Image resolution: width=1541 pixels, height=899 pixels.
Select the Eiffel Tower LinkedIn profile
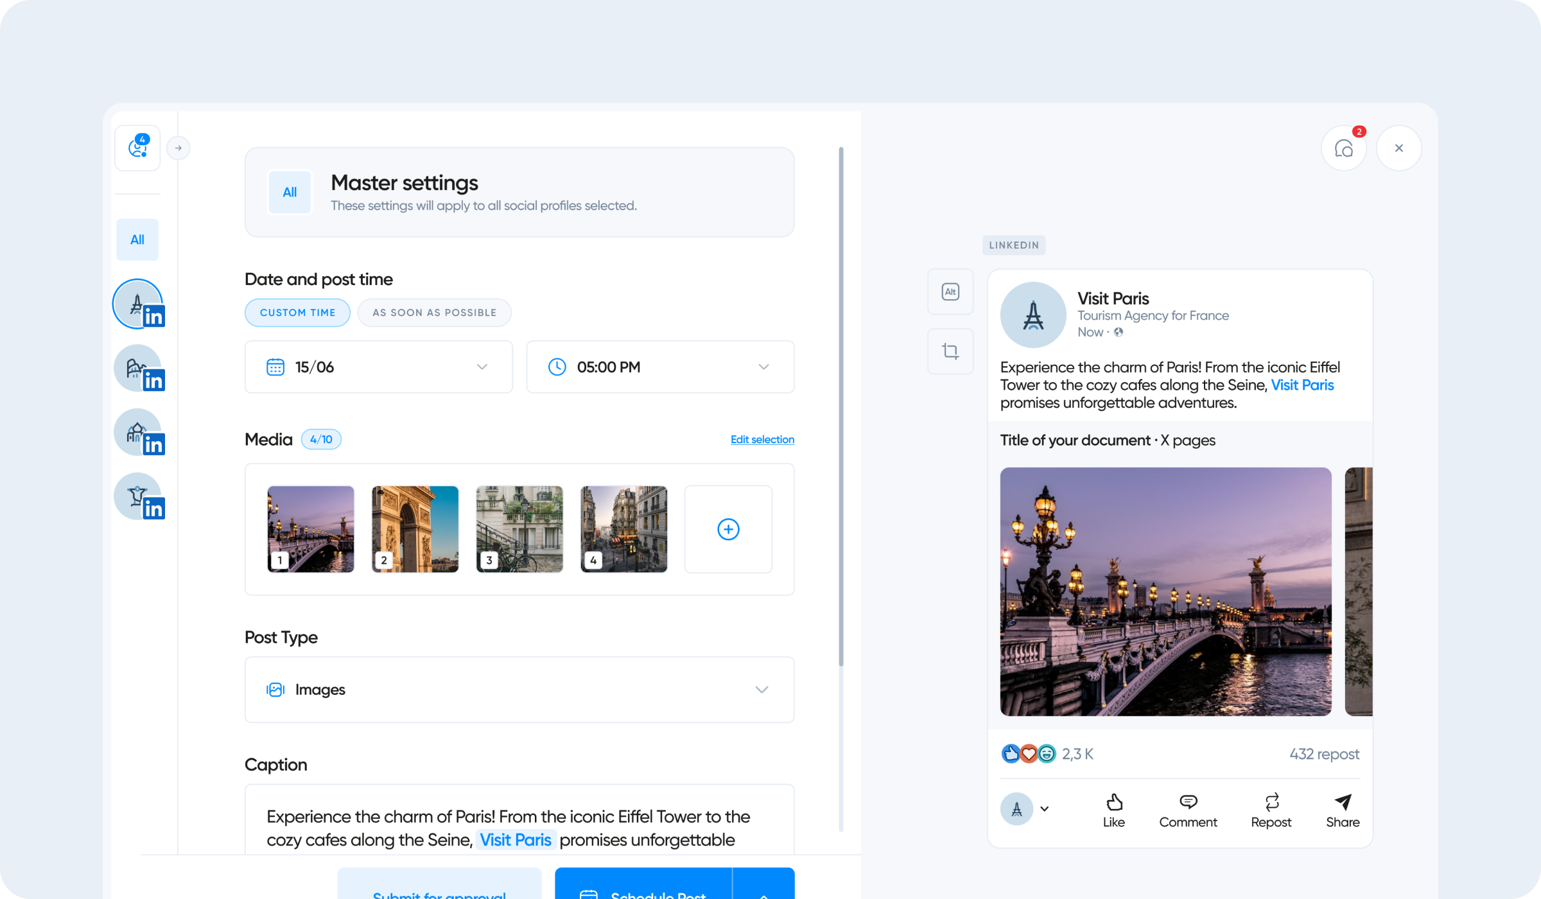pos(137,304)
